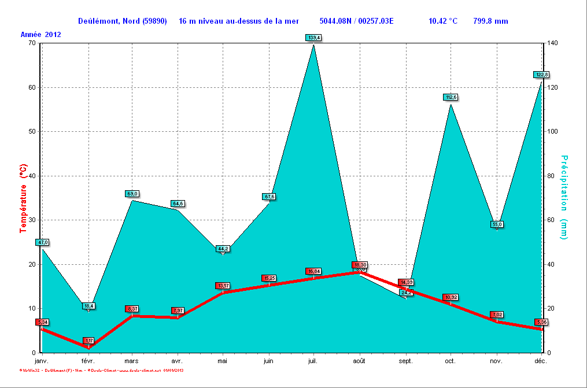Click the cyan 'Précipitation (mm)' axis title
Viewport: 587px width, 388px height.
(x=564, y=197)
